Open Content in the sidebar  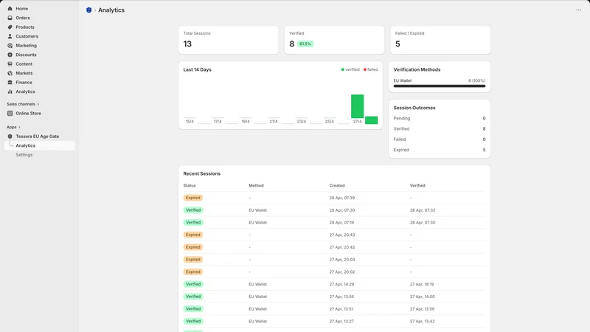pos(24,64)
